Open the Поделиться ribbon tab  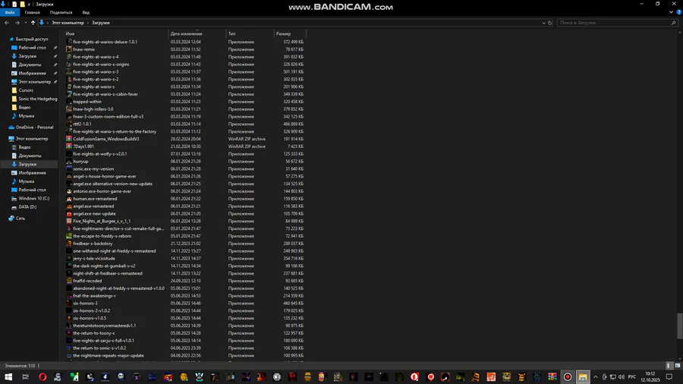tap(61, 12)
